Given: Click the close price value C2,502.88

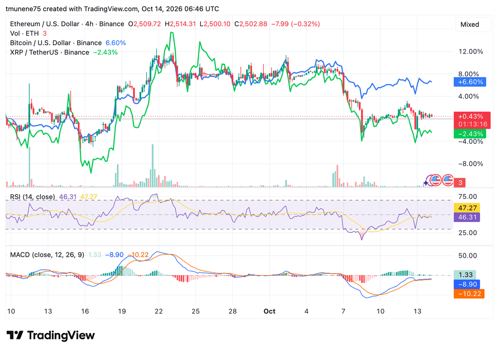Looking at the screenshot, I should 251,24.
